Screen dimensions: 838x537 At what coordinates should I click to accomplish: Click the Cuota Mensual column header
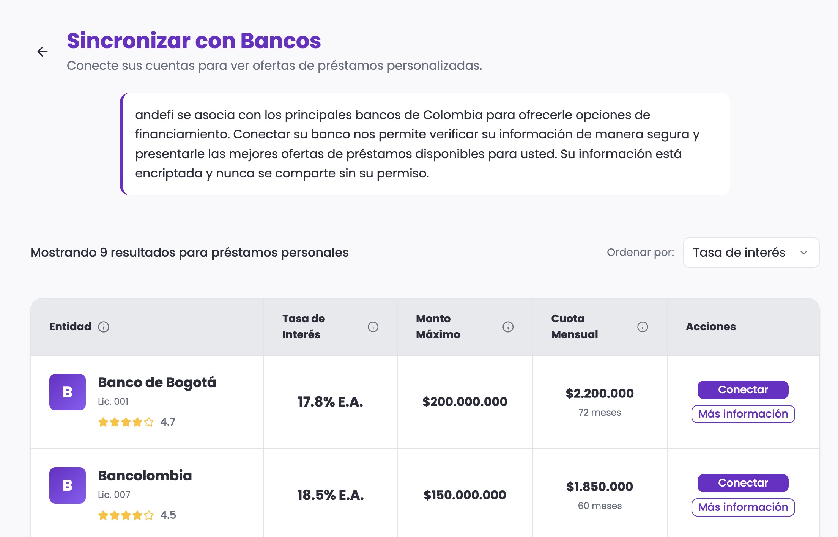[x=574, y=327]
